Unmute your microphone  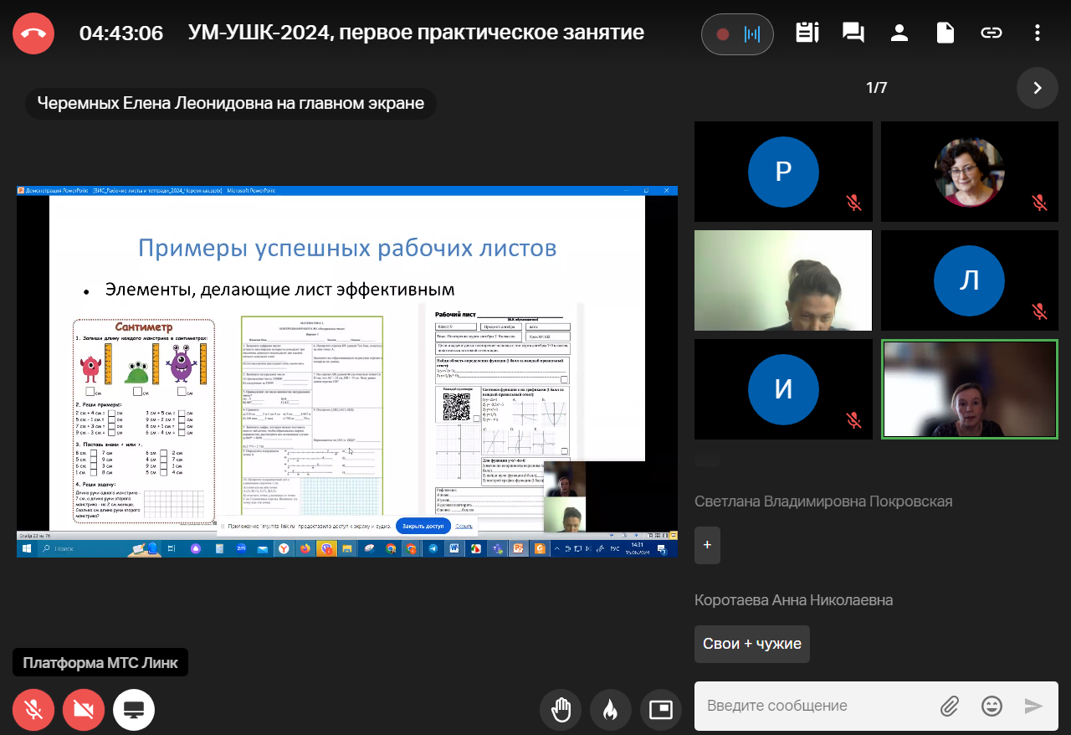click(x=33, y=710)
